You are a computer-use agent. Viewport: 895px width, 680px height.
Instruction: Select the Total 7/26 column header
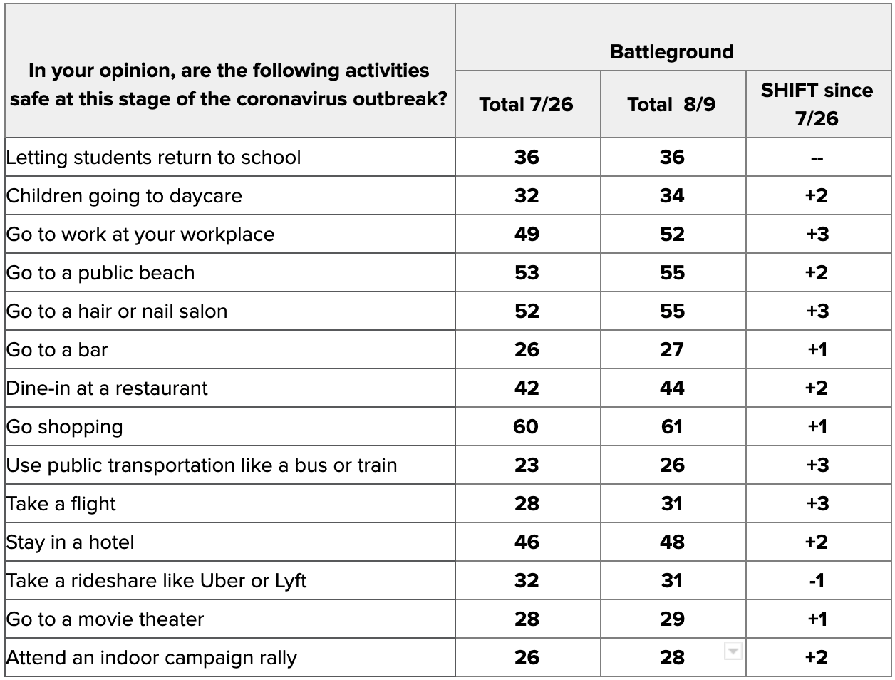click(528, 104)
